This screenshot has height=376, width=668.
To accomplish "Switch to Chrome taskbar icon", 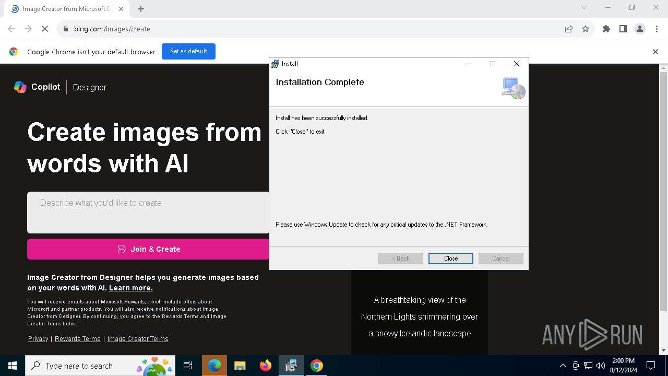I will click(x=316, y=366).
